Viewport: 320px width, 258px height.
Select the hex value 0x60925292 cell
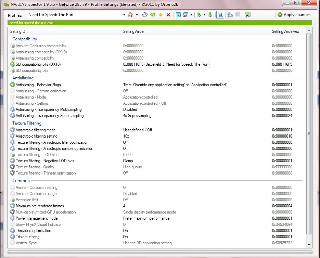[282, 243]
